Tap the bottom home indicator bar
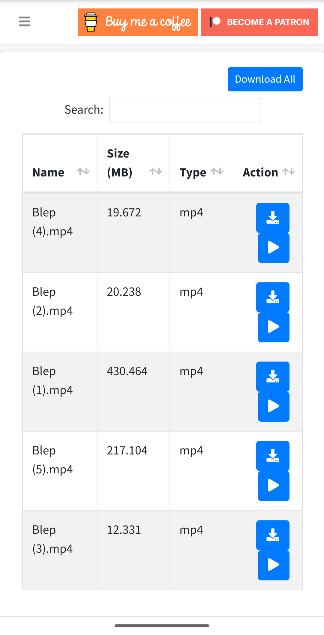324x635 pixels. tap(162, 626)
